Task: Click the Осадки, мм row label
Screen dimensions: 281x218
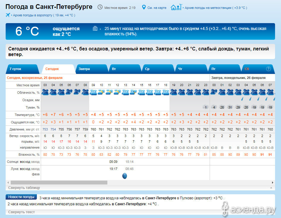Action: [31, 100]
